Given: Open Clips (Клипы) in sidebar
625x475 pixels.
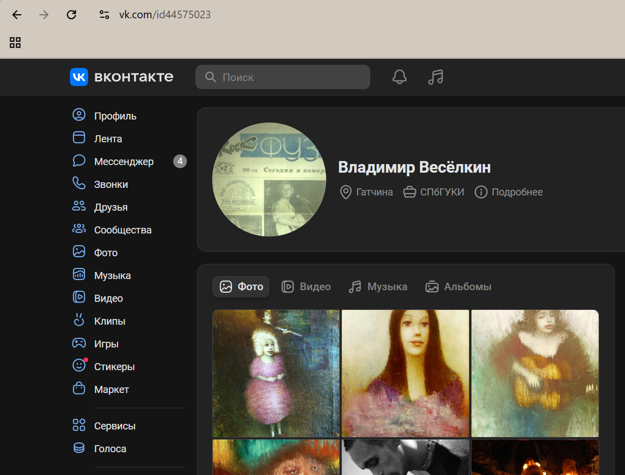Looking at the screenshot, I should [x=109, y=321].
